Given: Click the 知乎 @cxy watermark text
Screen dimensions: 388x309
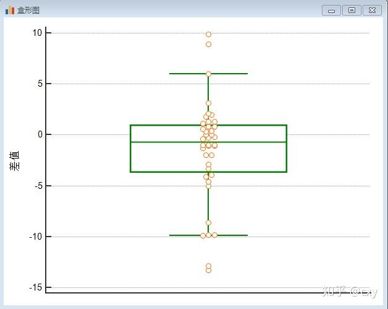Looking at the screenshot, I should pos(350,292).
